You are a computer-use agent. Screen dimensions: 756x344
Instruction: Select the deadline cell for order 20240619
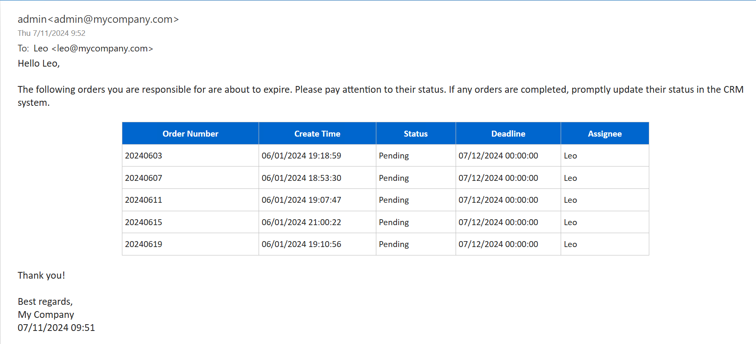[498, 244]
